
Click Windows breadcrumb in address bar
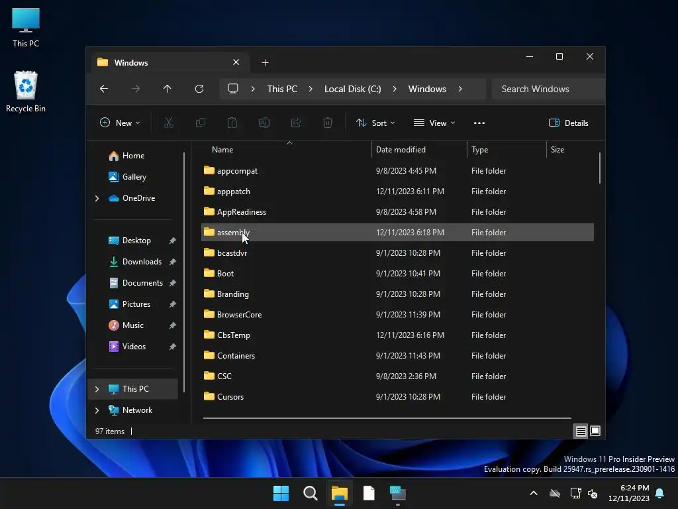[x=427, y=89]
